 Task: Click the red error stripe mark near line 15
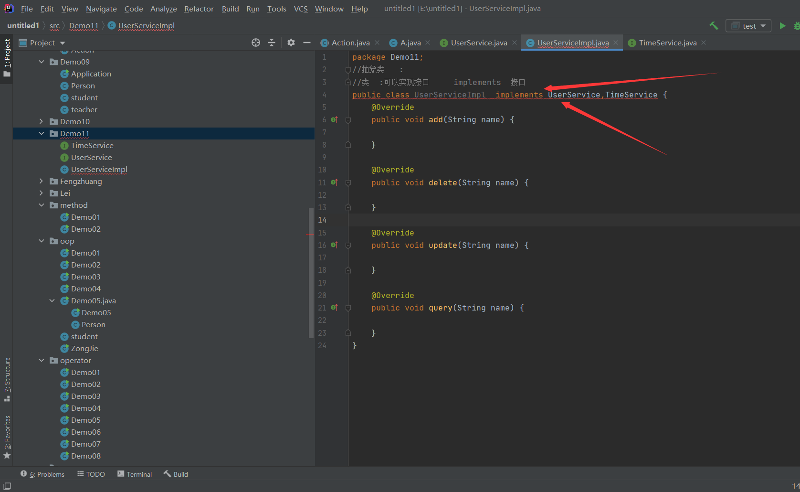310,235
